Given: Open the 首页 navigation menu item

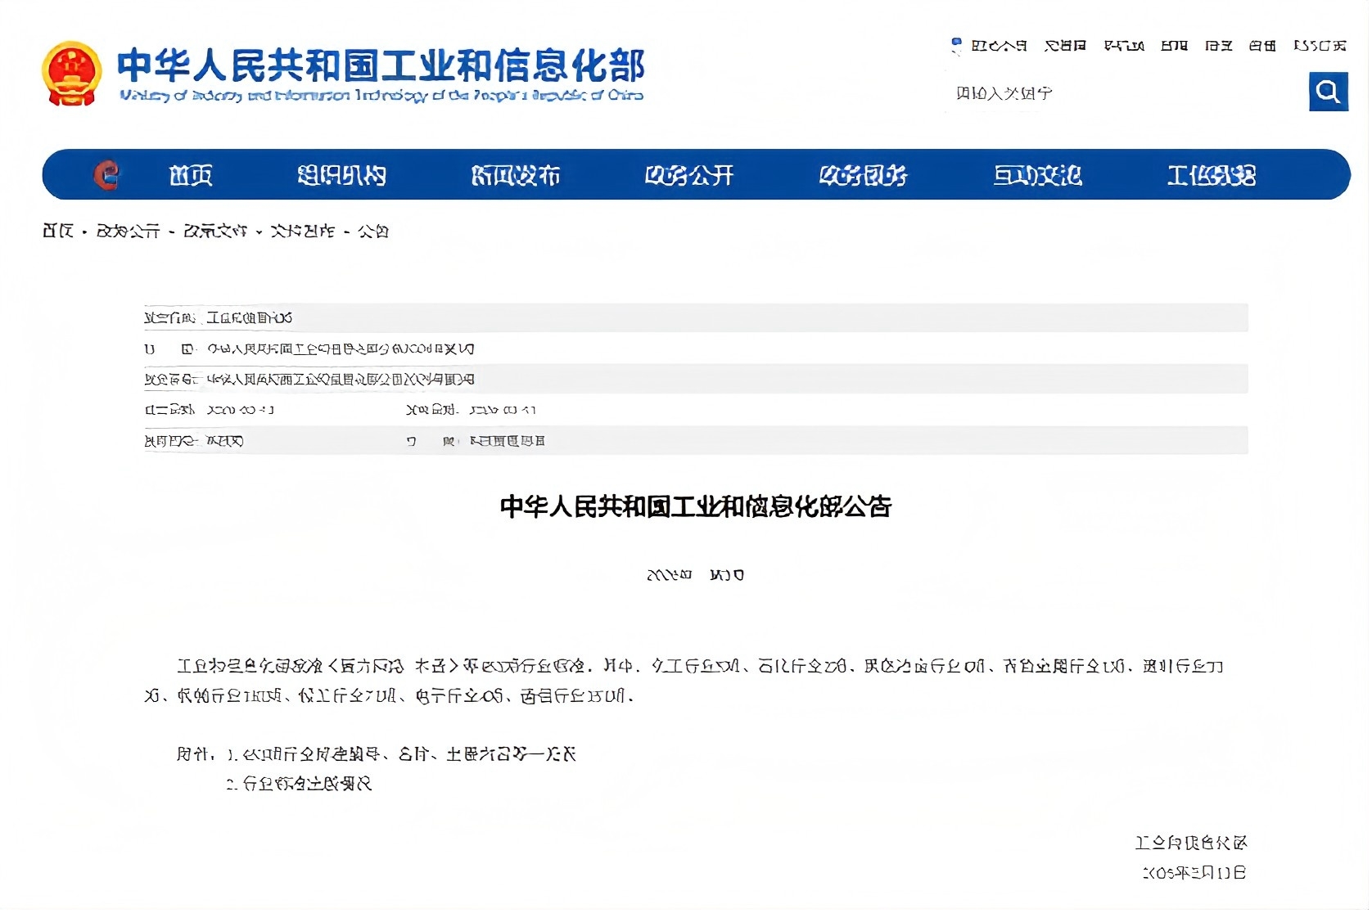Looking at the screenshot, I should [x=191, y=175].
